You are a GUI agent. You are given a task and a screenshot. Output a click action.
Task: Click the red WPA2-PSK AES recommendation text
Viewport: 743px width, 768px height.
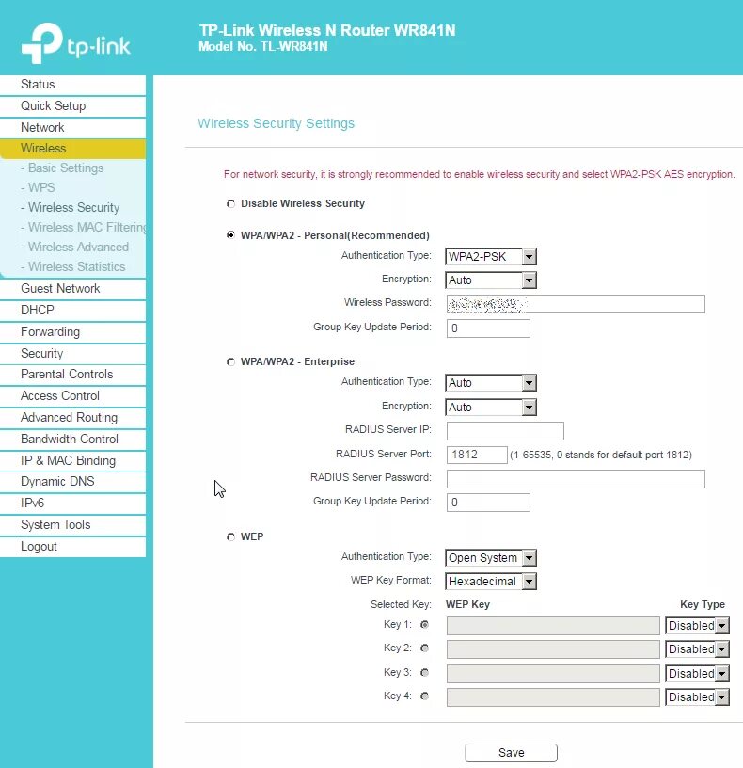[479, 174]
